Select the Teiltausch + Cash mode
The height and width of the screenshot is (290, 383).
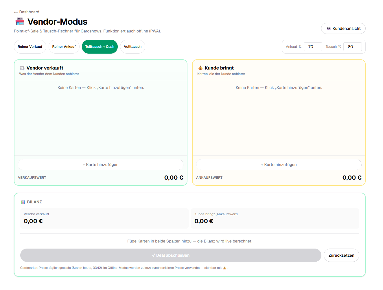click(x=100, y=47)
